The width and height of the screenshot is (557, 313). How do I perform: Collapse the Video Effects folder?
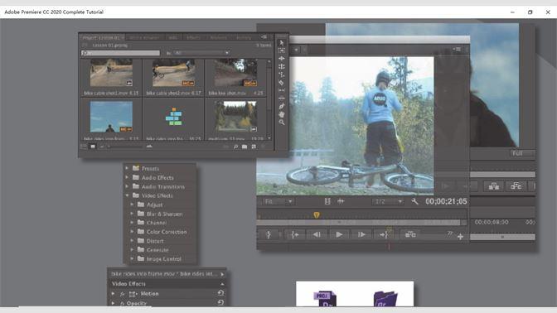127,195
